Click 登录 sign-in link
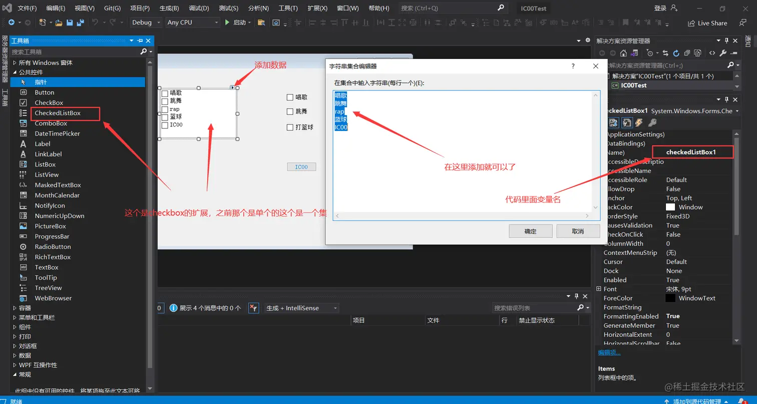 tap(660, 8)
